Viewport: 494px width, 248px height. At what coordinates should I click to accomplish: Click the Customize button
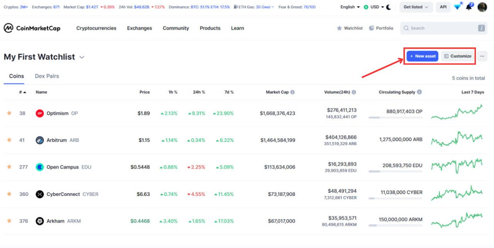click(457, 56)
